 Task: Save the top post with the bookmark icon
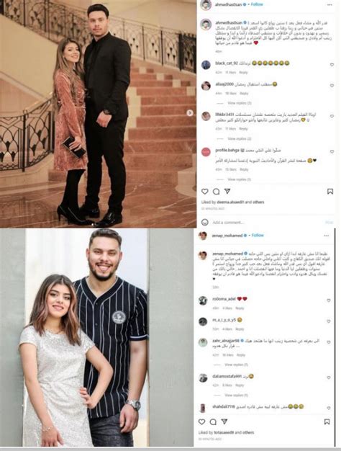coord(330,192)
